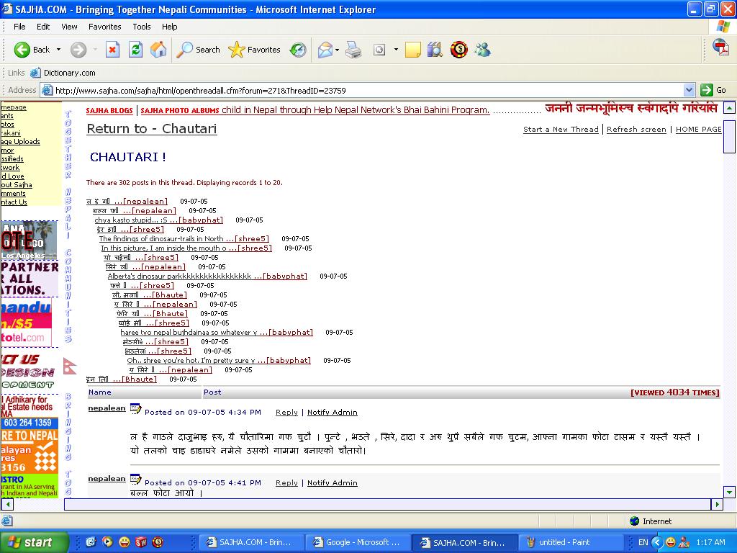Click the Start a New Thread link
Image resolution: width=737 pixels, height=553 pixels.
click(x=561, y=130)
